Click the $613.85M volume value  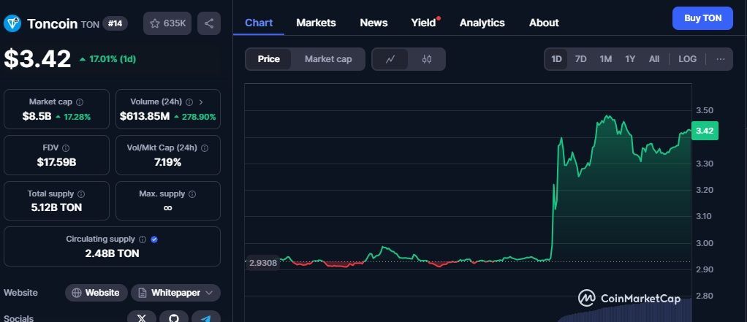[144, 116]
